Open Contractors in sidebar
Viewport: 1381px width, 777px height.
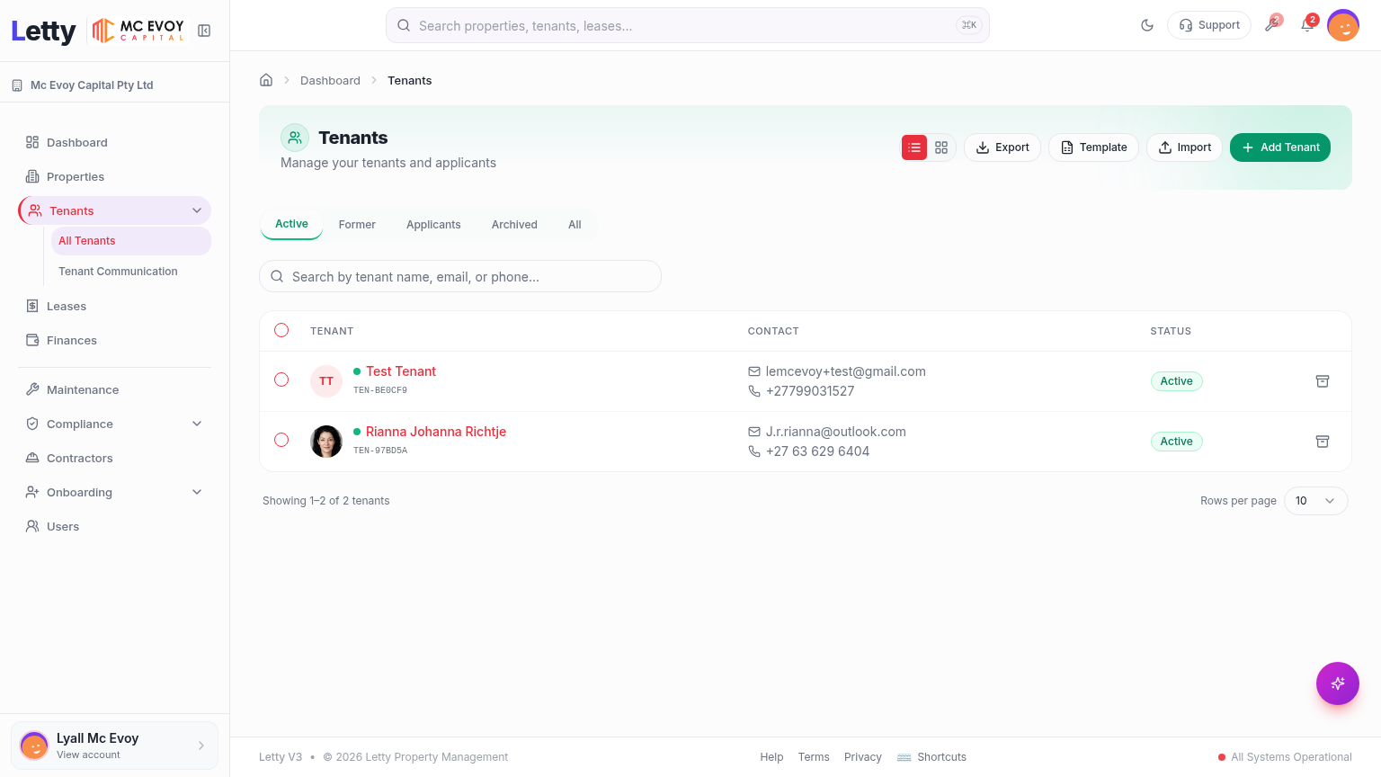click(114, 458)
